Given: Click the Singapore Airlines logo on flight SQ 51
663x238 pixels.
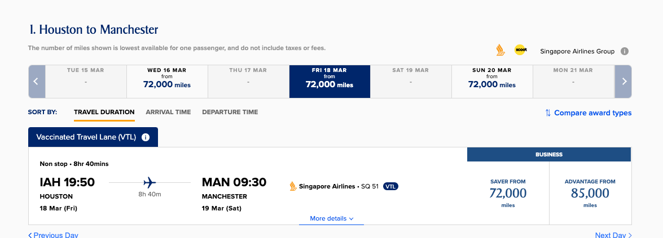Looking at the screenshot, I should click(x=293, y=186).
